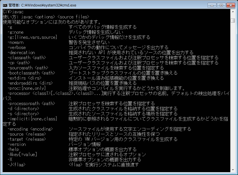Click the '使い方: javac <options> <source files>' line
238x175 pixels.
coord(46,17)
